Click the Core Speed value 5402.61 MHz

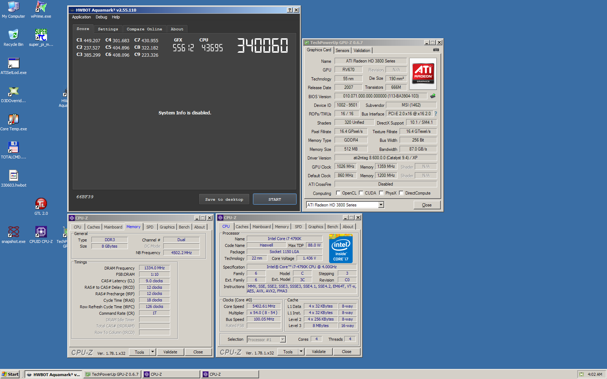pos(264,306)
